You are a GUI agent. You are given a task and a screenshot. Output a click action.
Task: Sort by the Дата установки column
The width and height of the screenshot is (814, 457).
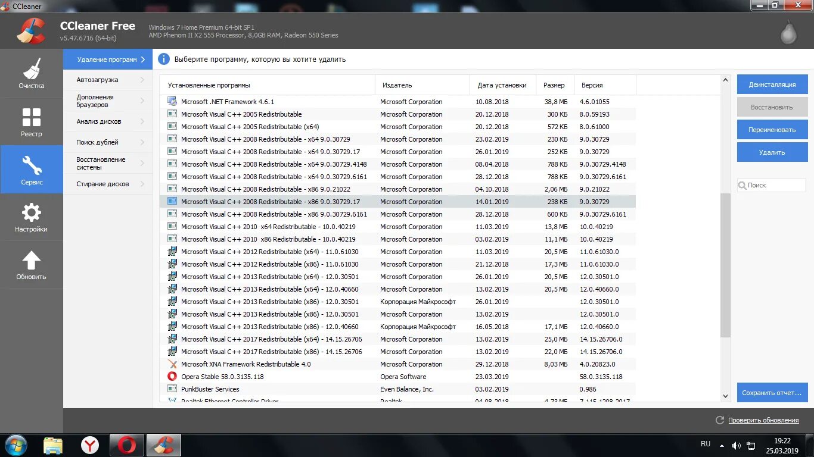503,85
